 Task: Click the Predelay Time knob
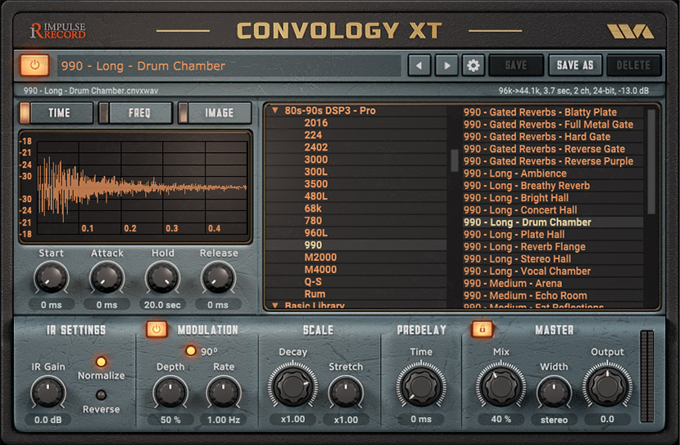[x=420, y=386]
